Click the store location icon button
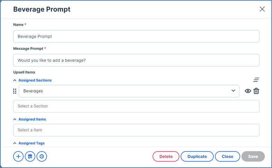The width and height of the screenshot is (272, 168). [x=30, y=157]
